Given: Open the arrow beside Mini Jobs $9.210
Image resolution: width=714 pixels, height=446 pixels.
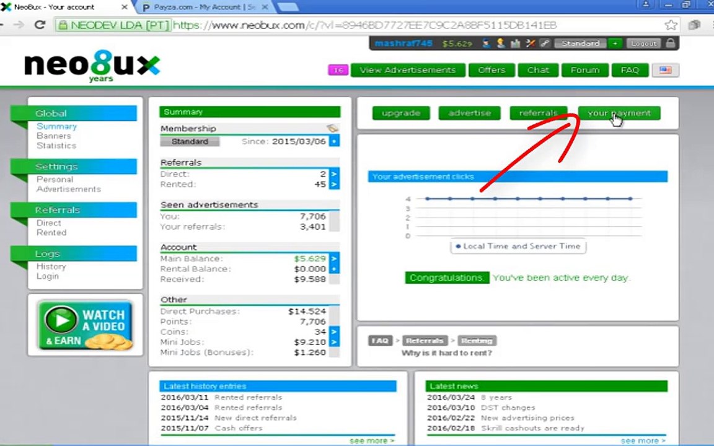Looking at the screenshot, I should (334, 342).
